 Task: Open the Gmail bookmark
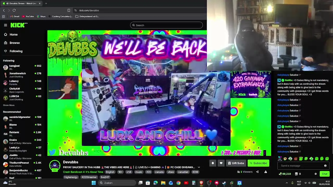(x=15, y=16)
